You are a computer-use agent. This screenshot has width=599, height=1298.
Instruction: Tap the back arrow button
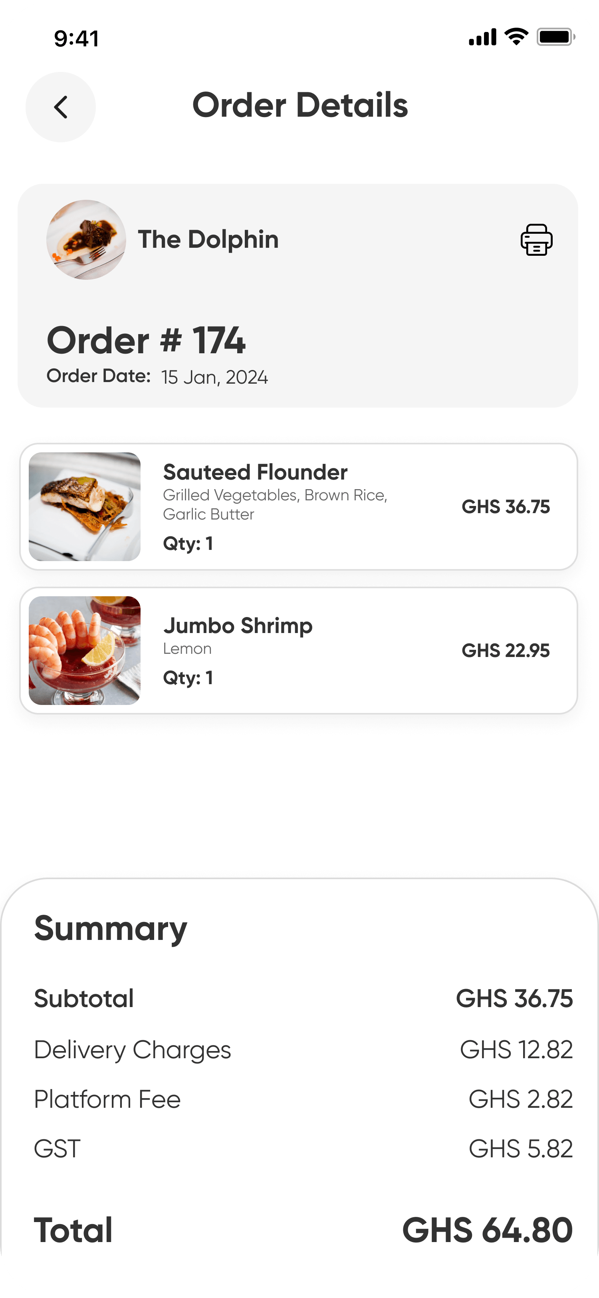(x=60, y=107)
